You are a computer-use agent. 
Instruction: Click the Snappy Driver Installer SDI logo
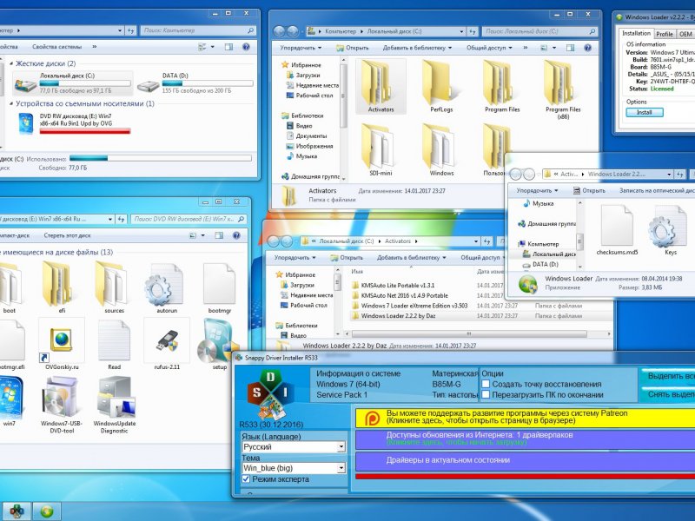tap(269, 396)
